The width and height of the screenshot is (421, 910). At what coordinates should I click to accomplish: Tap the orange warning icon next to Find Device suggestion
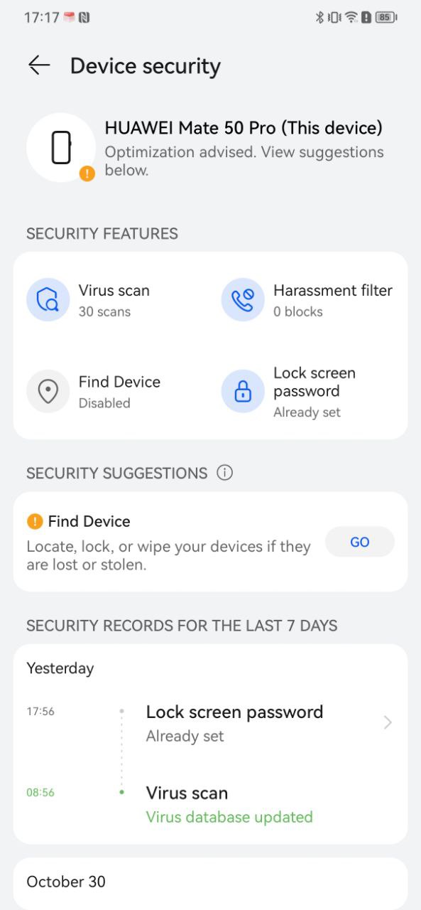35,521
